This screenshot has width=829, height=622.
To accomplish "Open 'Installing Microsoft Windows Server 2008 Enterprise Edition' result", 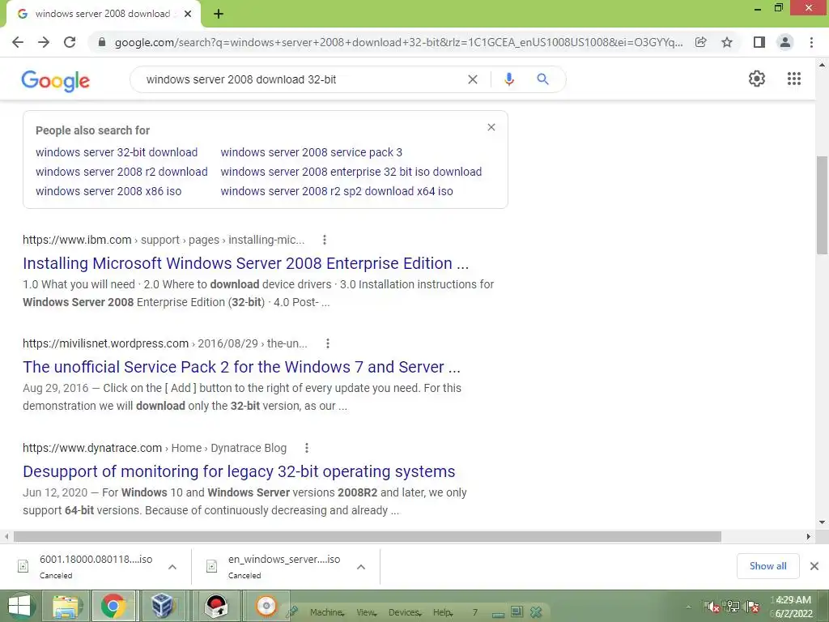I will point(246,263).
